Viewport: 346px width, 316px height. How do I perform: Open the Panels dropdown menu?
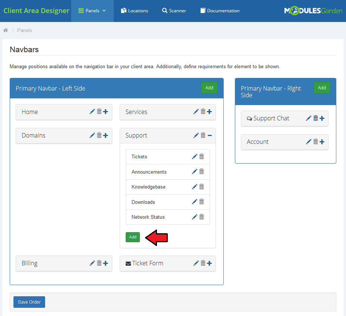coord(92,11)
